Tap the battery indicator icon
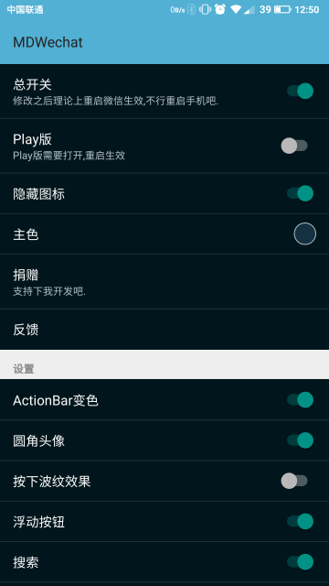This screenshot has height=586, width=329. click(x=282, y=9)
